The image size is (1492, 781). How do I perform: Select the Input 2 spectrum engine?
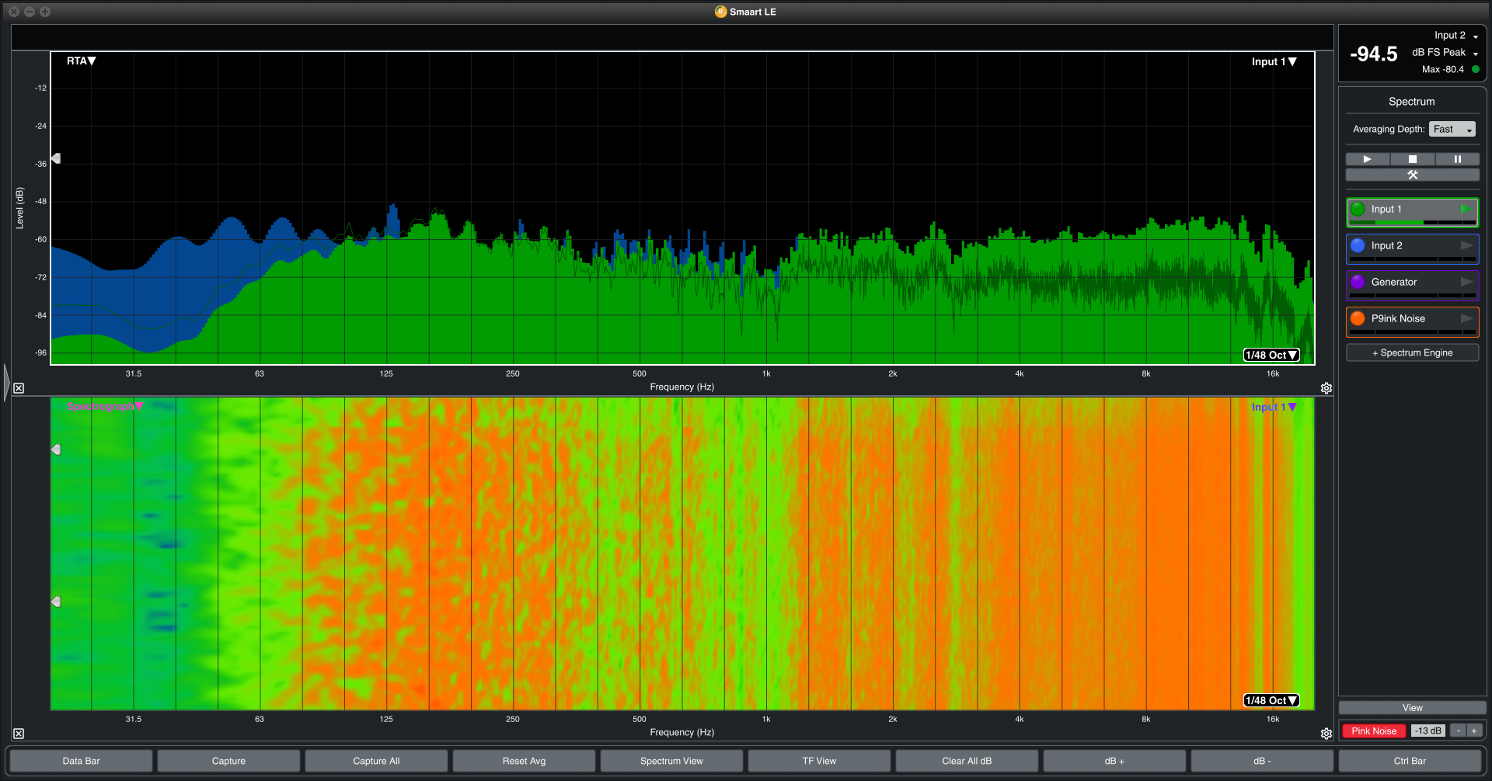point(1412,249)
